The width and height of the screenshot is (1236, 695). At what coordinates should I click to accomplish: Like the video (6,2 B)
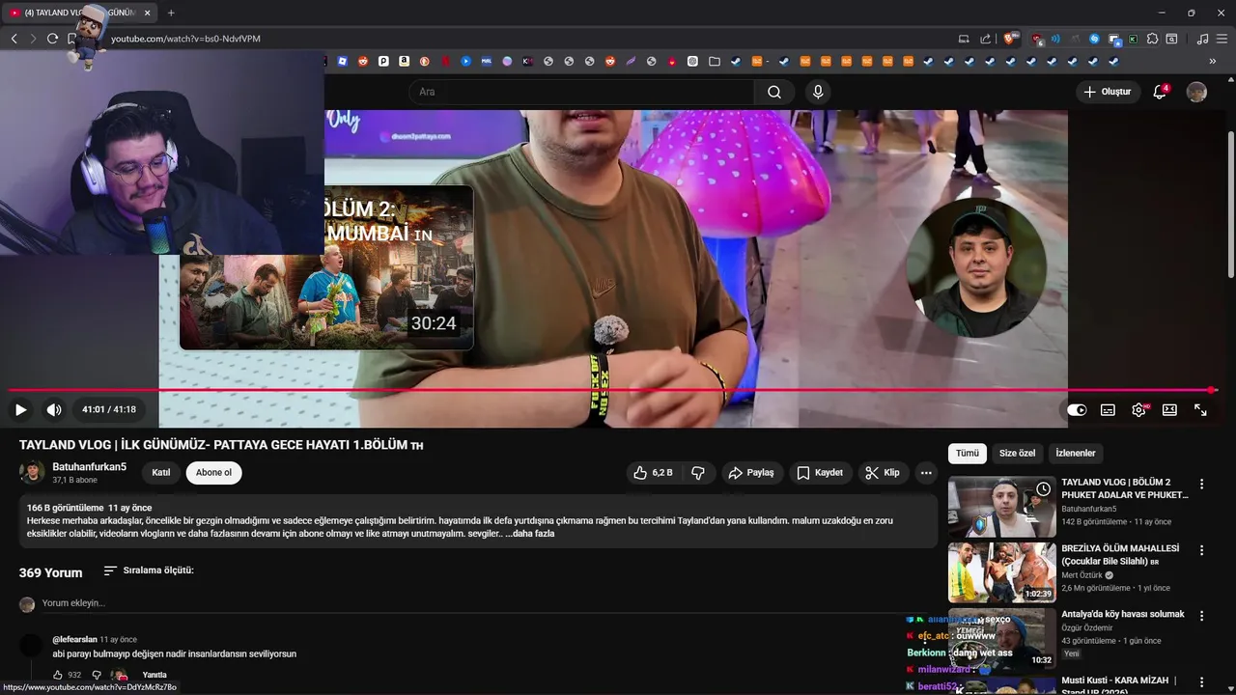(653, 473)
